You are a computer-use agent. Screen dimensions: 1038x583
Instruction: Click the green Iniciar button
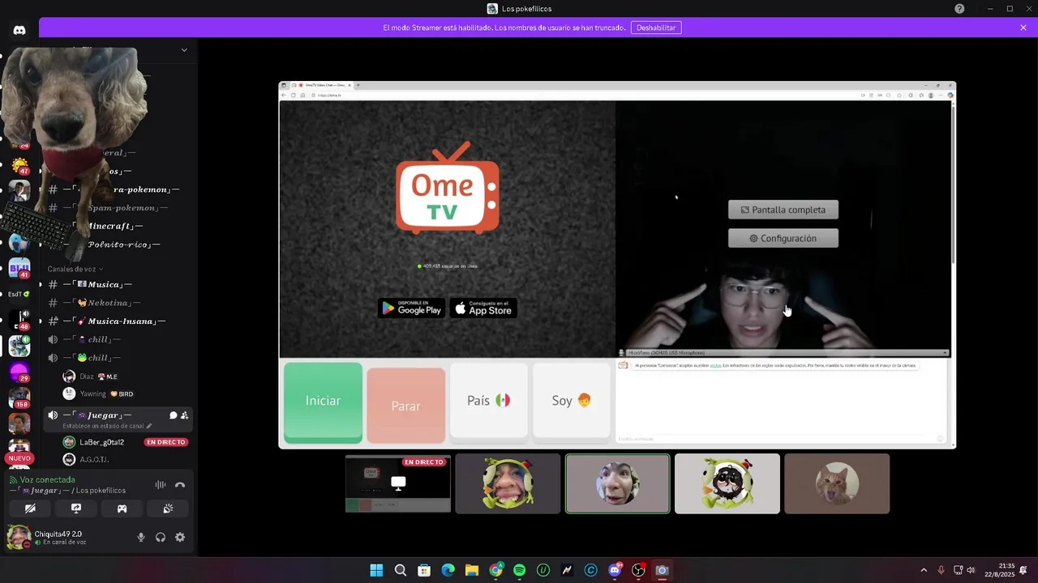click(x=323, y=402)
